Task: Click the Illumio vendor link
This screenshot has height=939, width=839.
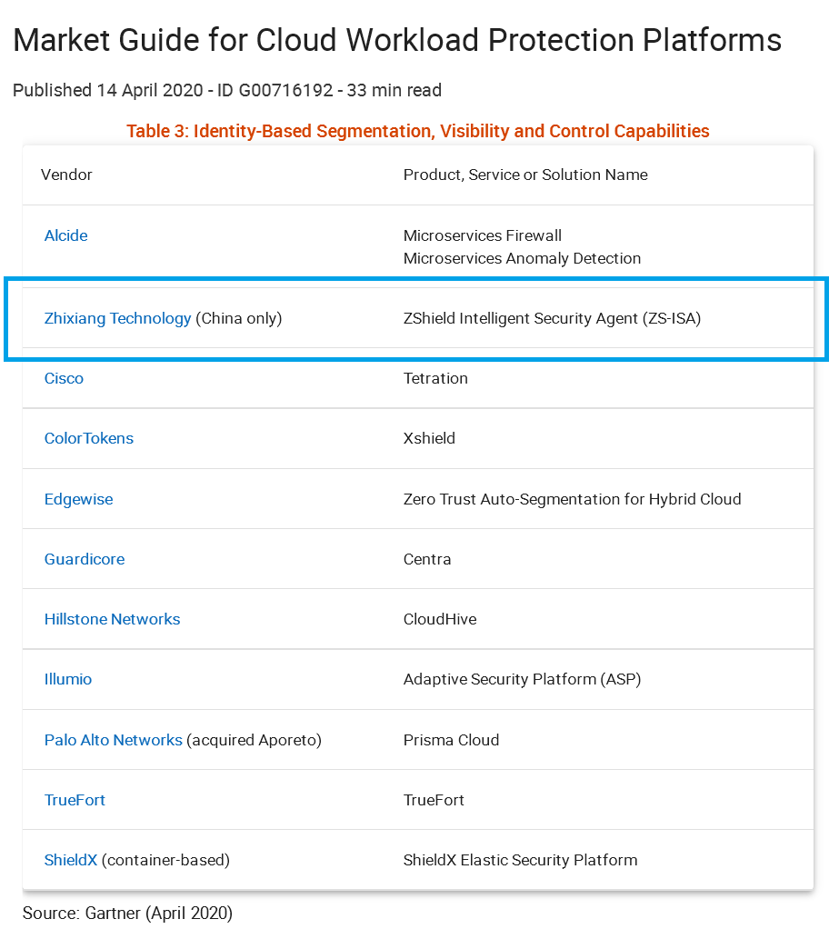Action: (68, 679)
